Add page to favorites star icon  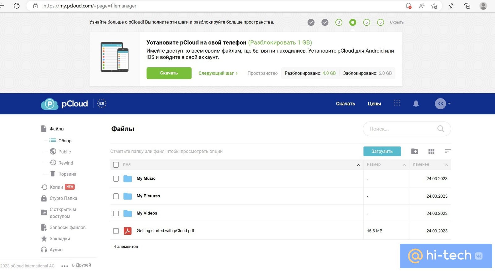(x=434, y=6)
